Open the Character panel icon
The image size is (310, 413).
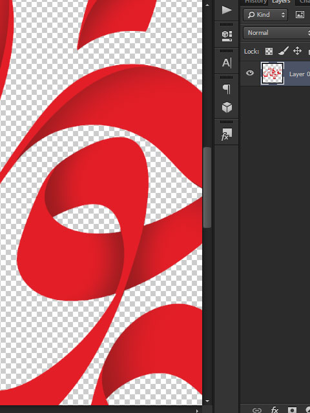point(227,63)
